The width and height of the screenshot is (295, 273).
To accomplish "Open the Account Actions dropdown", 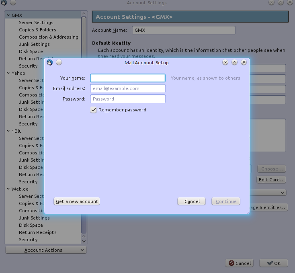I will click(x=46, y=250).
